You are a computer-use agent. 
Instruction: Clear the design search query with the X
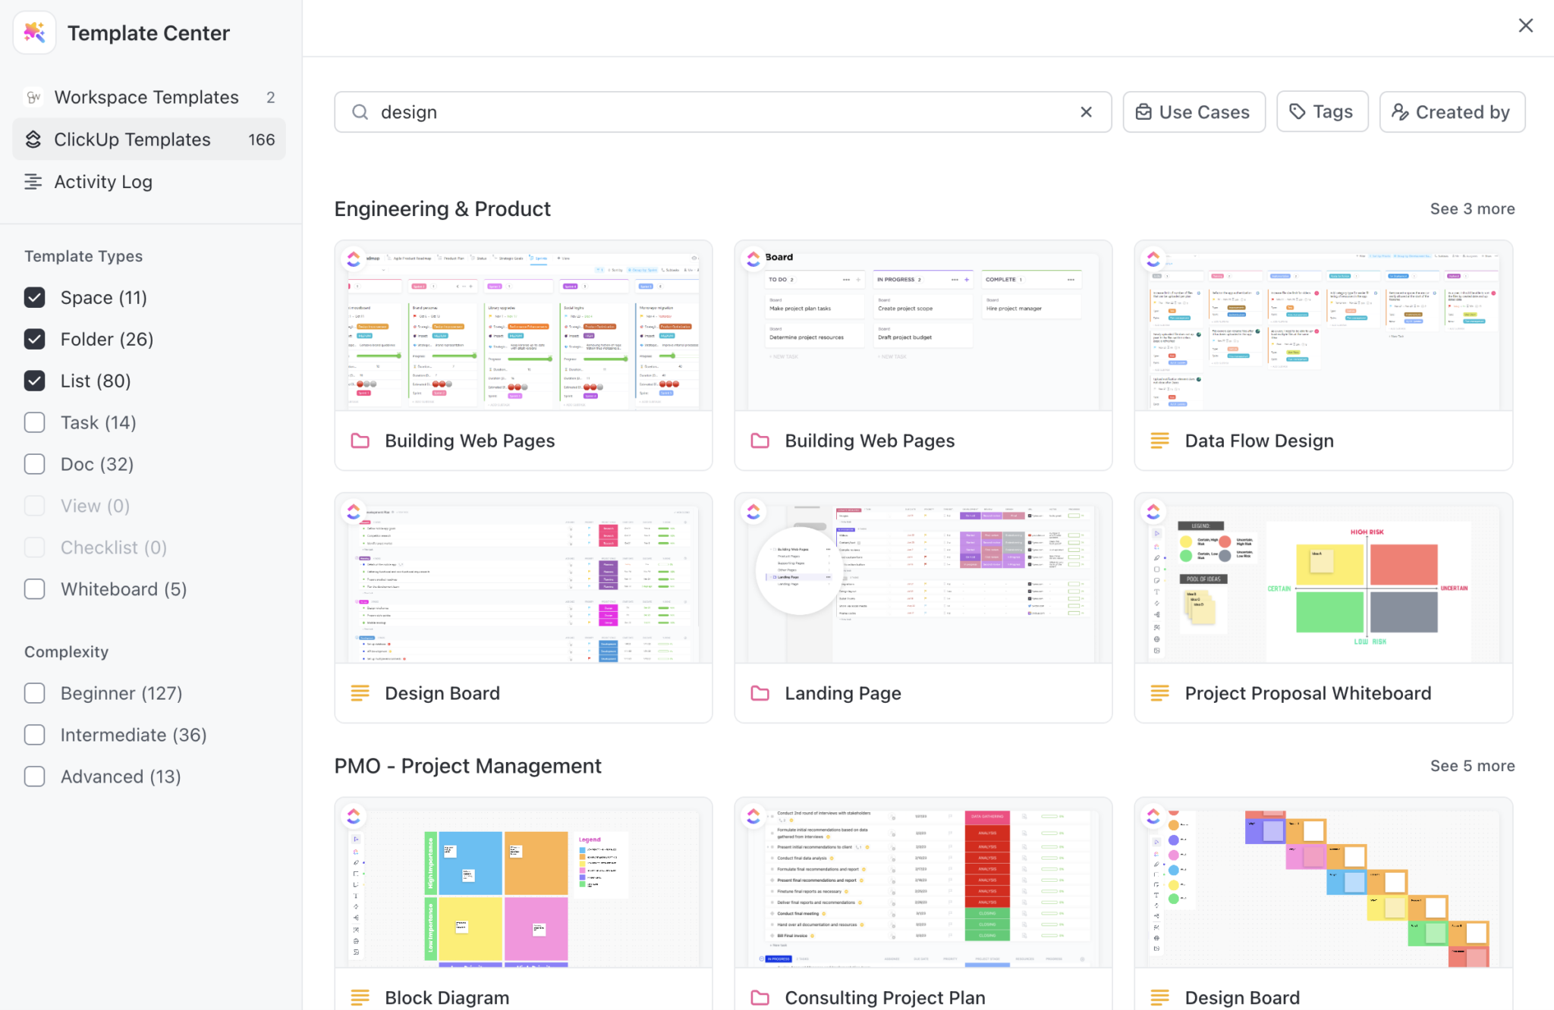tap(1086, 111)
